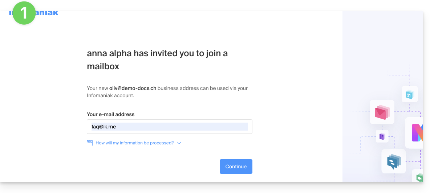The height and width of the screenshot is (193, 434).
Task: Click the small purple box icon
Action: 382,136
